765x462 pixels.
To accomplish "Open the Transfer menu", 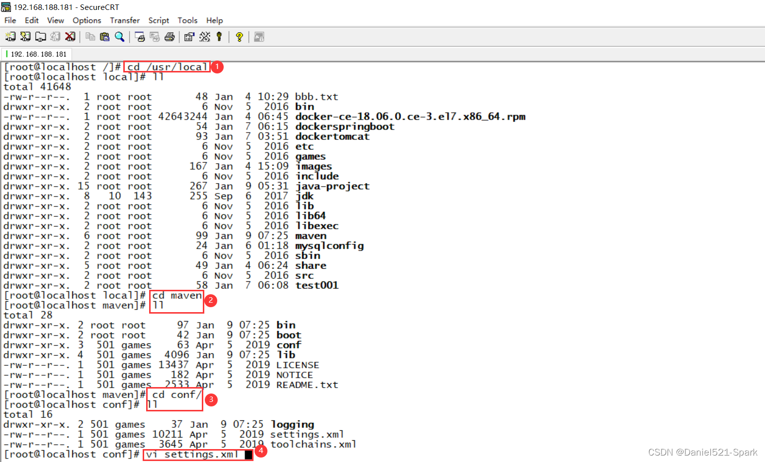I will point(125,20).
